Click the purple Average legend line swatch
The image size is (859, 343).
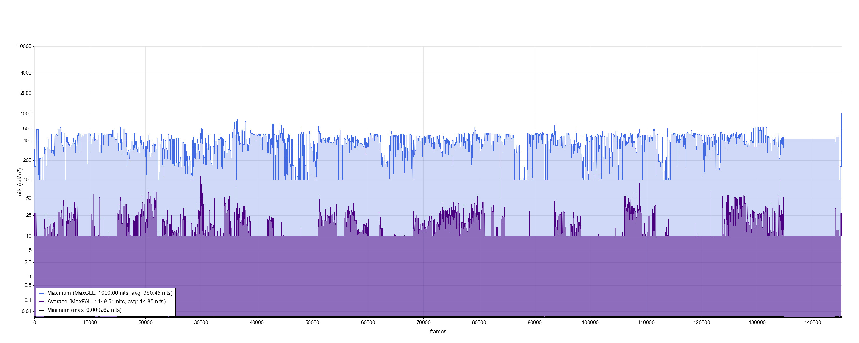42,302
